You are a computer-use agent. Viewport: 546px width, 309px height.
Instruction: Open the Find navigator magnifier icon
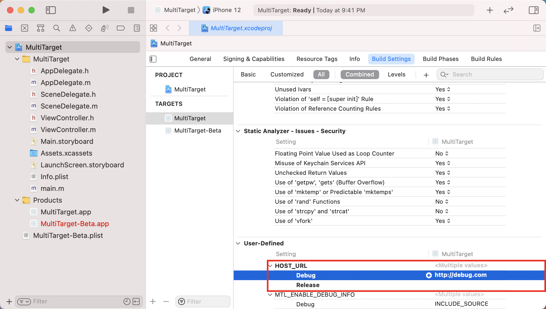(x=56, y=28)
